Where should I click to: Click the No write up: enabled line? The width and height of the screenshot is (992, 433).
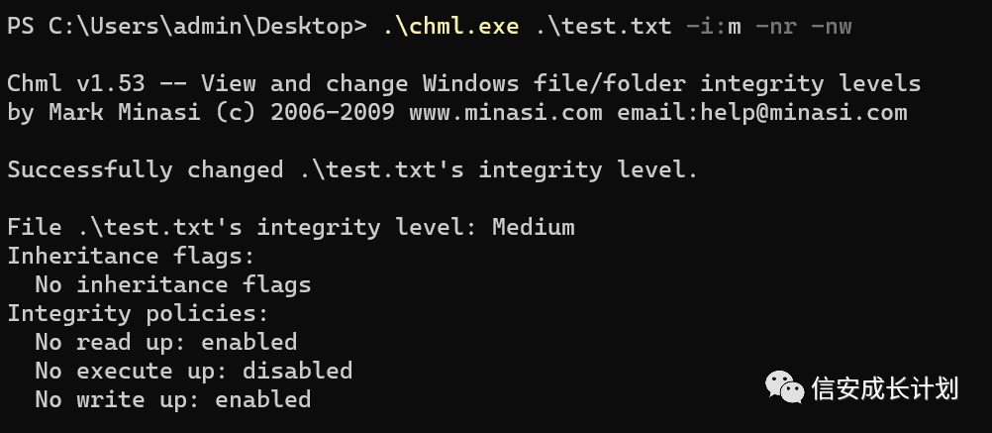[x=172, y=399]
